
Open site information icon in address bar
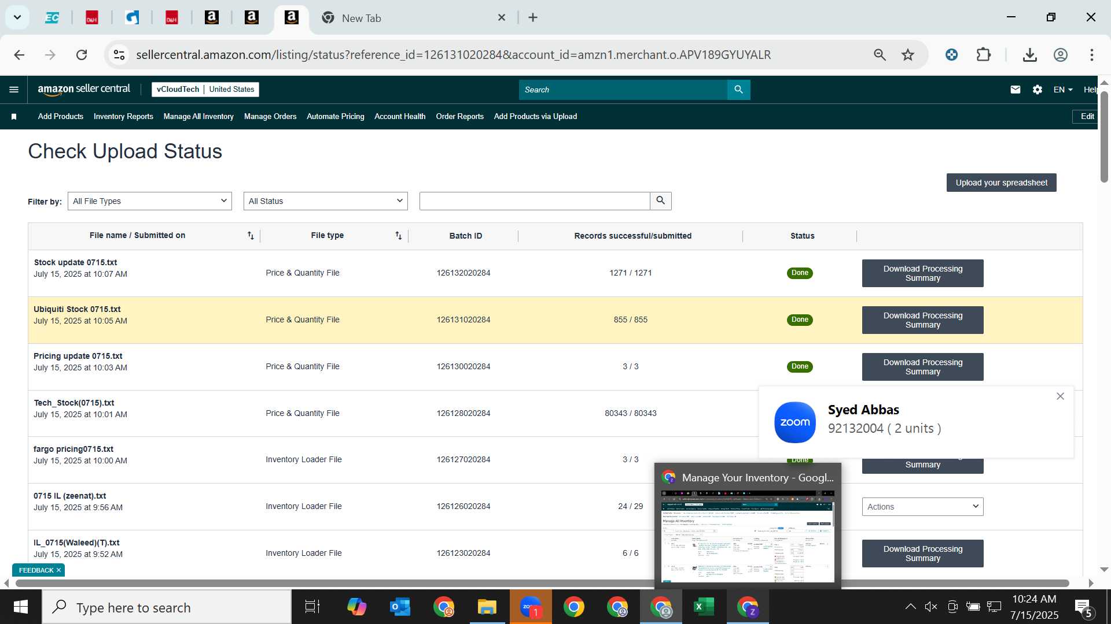(x=119, y=55)
